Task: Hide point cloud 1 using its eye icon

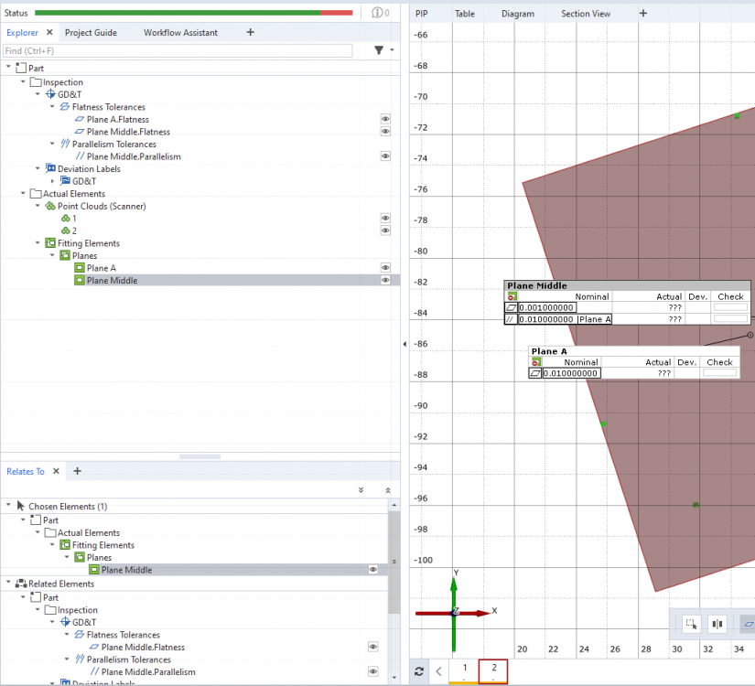Action: [x=385, y=219]
